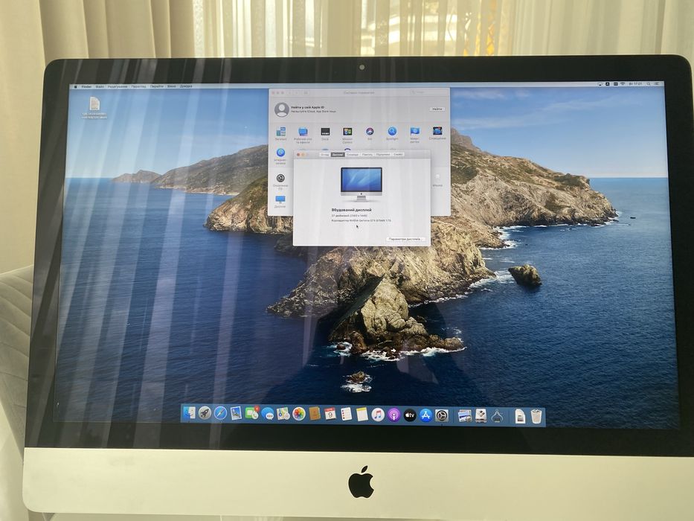This screenshot has height=521, width=694.
Task: Open Wi-Fi status in menu bar
Action: click(623, 83)
